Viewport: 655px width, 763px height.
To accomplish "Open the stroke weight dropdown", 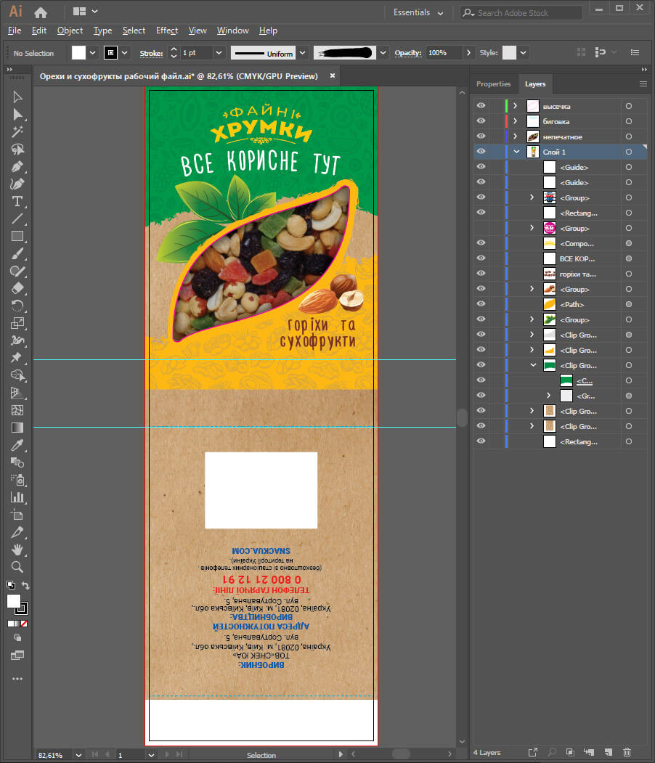I will (219, 52).
